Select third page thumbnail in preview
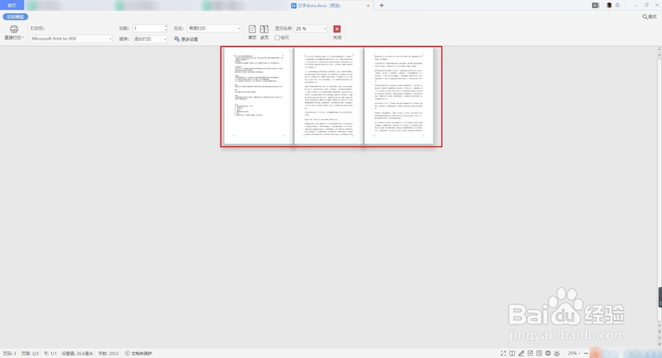The width and height of the screenshot is (662, 358). 399,96
